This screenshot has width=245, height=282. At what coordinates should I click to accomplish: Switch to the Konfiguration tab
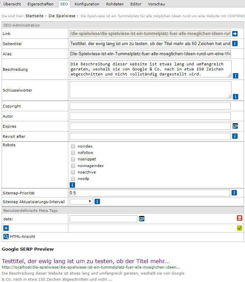point(87,4)
